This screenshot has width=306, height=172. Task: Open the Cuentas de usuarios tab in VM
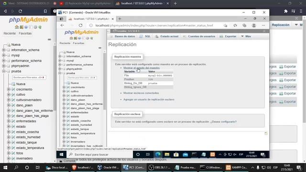tap(199, 36)
